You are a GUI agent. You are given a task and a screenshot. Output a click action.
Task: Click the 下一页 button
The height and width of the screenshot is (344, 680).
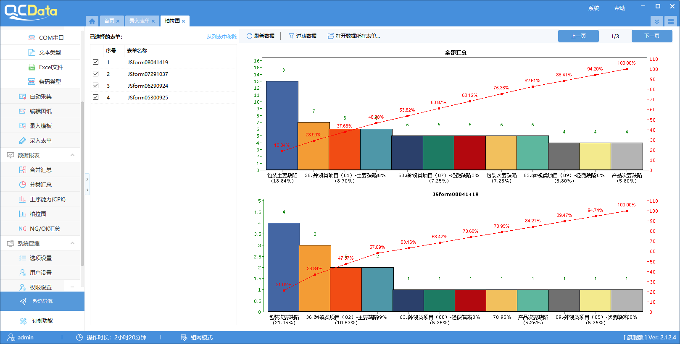[652, 36]
